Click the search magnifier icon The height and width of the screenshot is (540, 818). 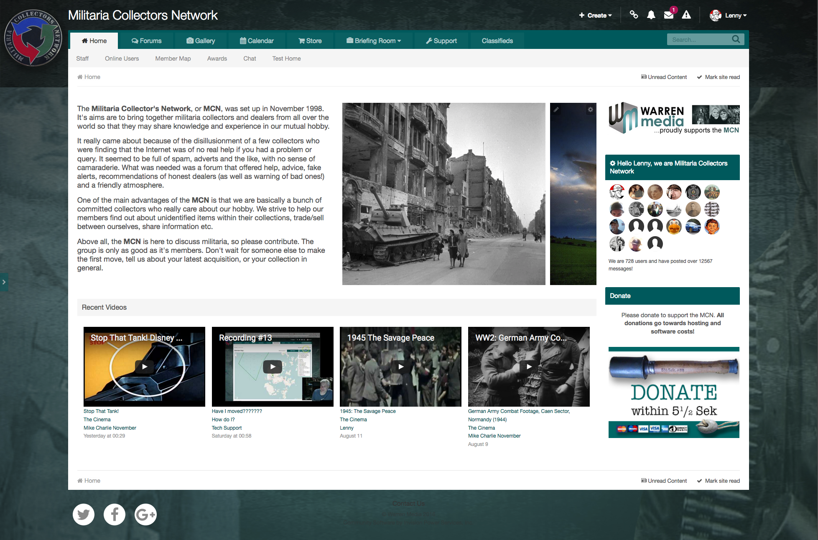[x=736, y=39]
